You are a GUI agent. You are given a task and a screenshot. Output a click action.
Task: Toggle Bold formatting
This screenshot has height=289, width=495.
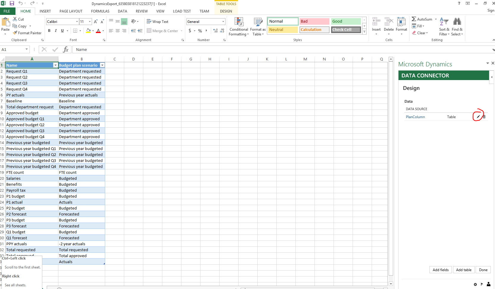[49, 31]
